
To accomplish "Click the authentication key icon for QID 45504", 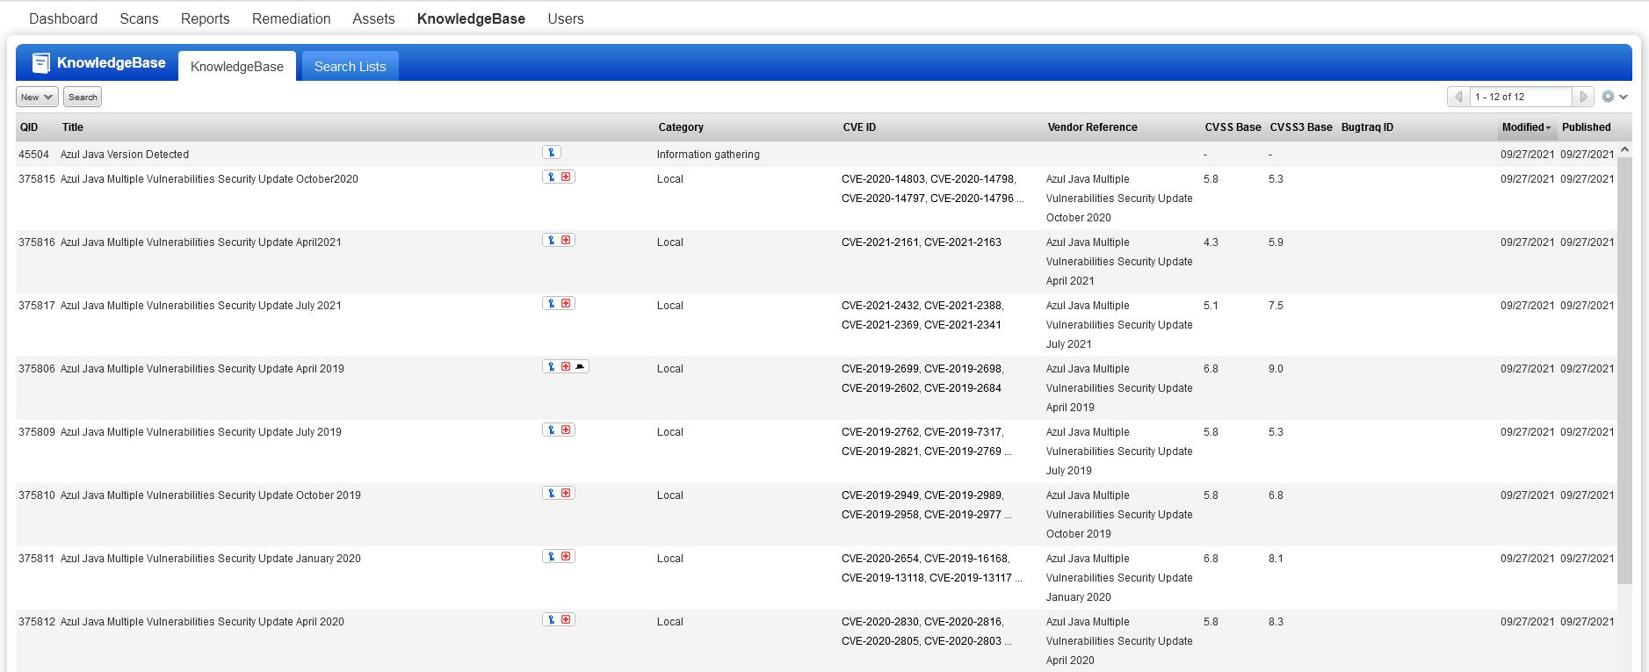I will pyautogui.click(x=552, y=153).
